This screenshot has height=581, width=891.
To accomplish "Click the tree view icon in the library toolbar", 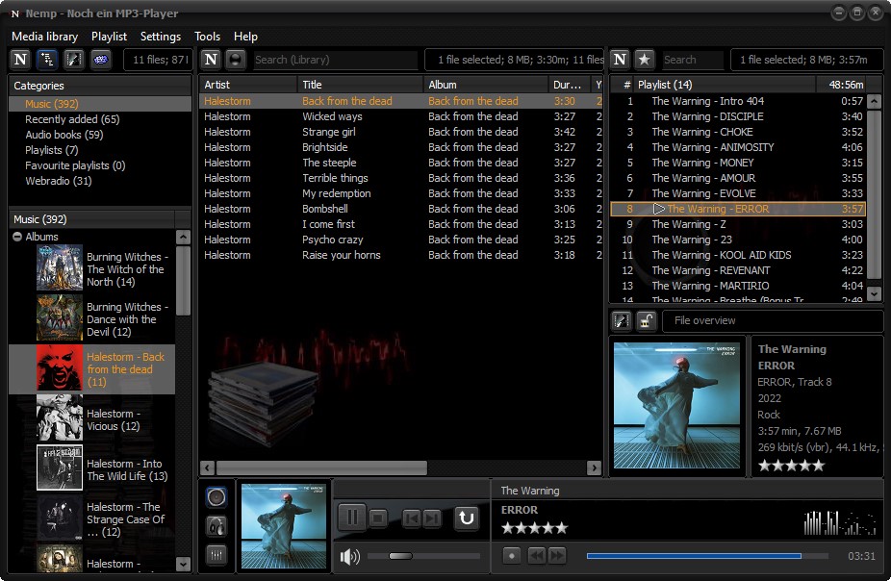I will pyautogui.click(x=47, y=60).
